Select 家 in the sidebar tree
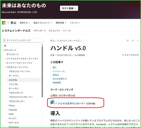 point(5,46)
